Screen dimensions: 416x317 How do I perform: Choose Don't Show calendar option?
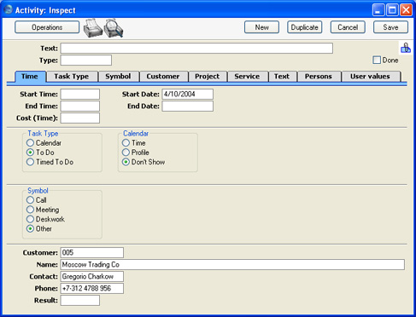126,162
